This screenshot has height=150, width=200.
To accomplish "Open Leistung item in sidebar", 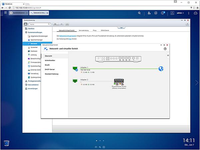I will click(32, 55).
